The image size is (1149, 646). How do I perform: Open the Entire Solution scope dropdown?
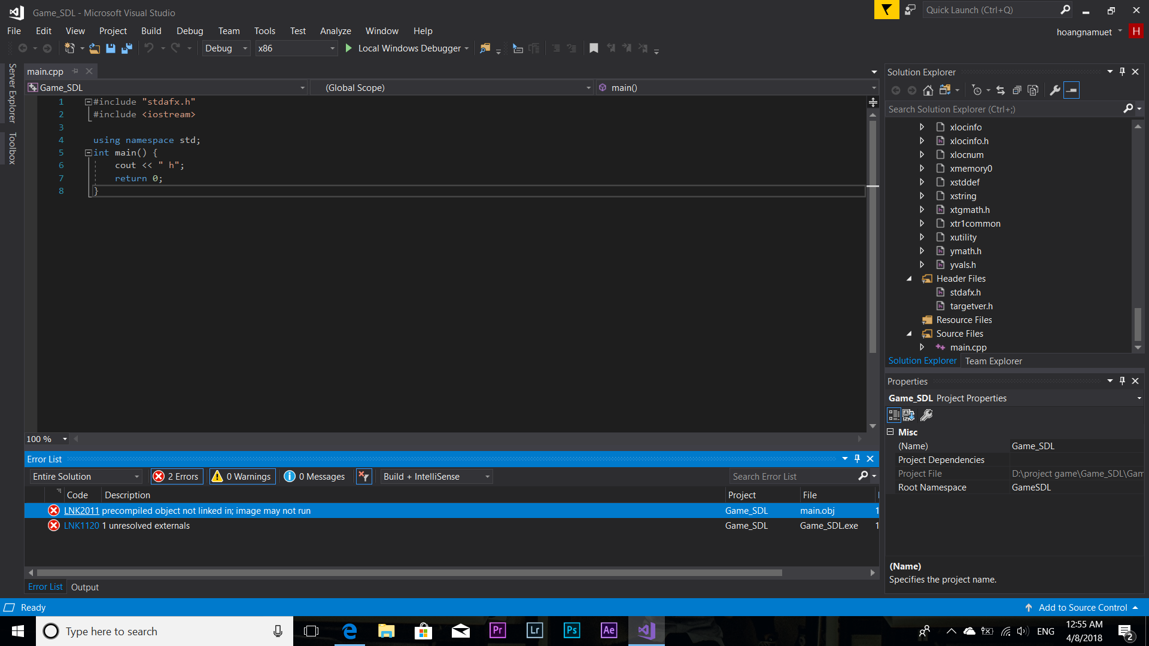86,477
